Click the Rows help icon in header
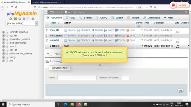This screenshot has width=191, height=107. (138, 26)
